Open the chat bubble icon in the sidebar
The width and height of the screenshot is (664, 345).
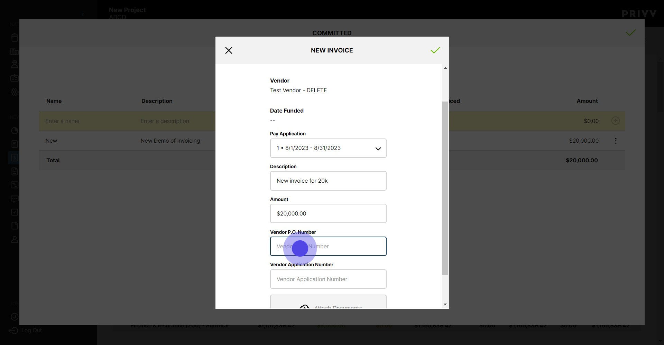tap(15, 199)
